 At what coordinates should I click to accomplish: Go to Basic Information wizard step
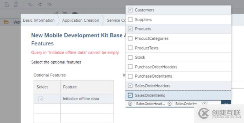[x=39, y=20]
